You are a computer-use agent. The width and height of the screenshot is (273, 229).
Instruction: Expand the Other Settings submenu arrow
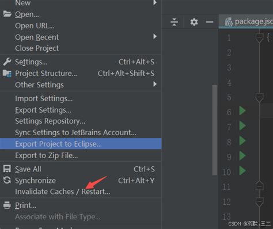[x=155, y=84]
